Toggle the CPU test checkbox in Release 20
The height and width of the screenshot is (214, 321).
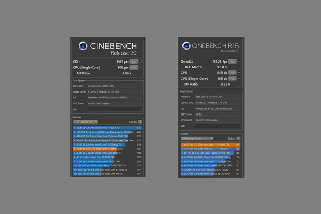[141, 62]
